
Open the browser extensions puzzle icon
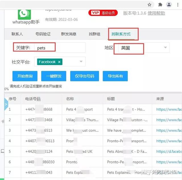(x=160, y=5)
